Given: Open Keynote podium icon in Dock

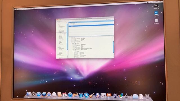Looking at the screenshot, I should click(109, 96).
